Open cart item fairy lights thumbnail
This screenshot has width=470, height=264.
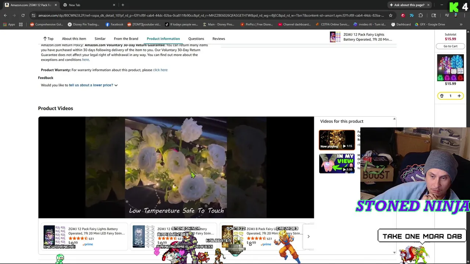(x=450, y=67)
